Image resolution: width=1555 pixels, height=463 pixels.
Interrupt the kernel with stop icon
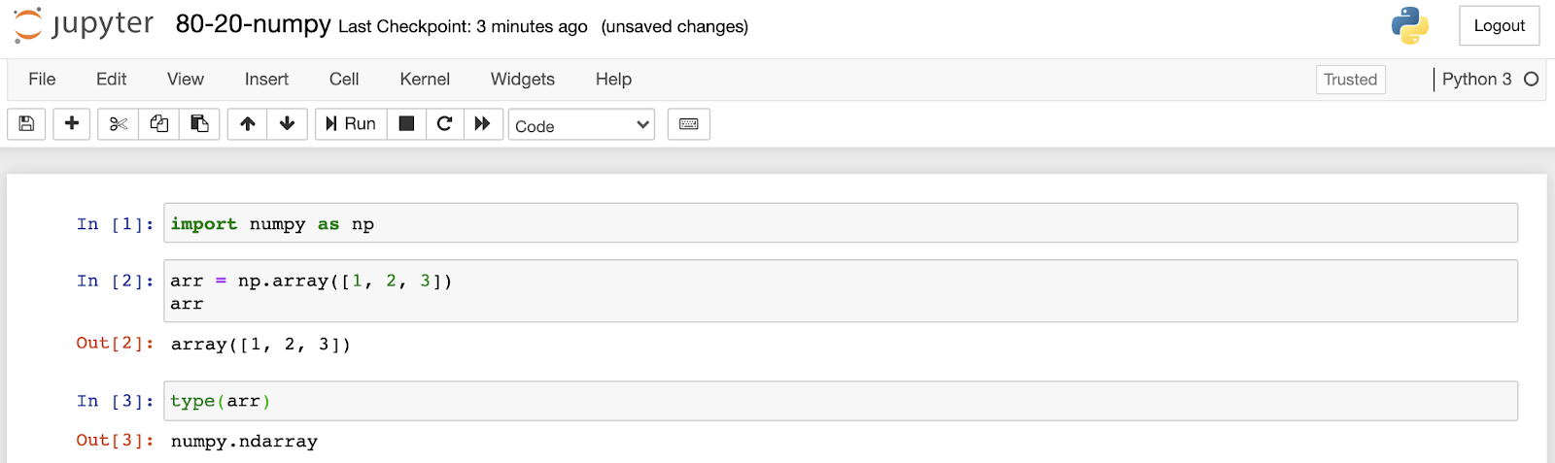(x=407, y=124)
